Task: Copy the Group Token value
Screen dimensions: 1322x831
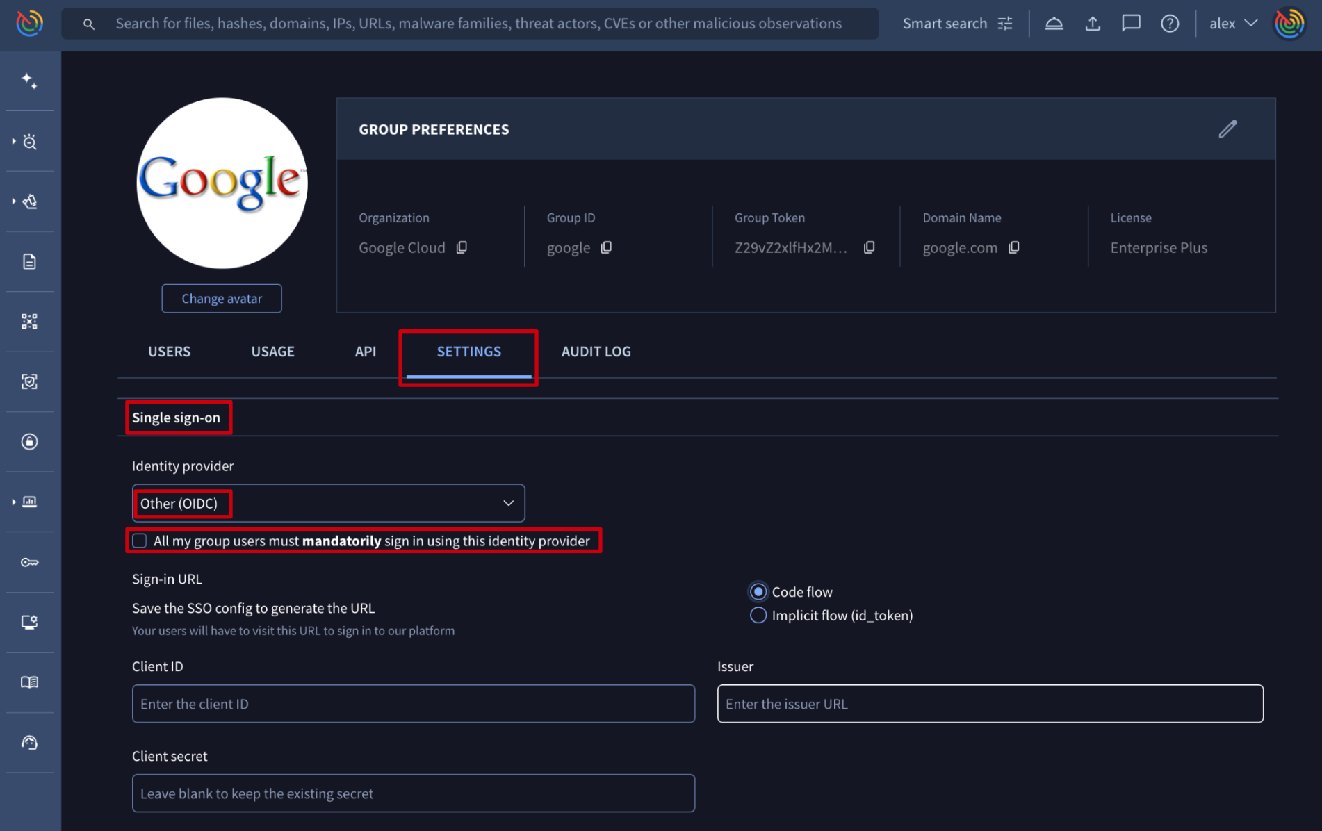Action: 869,247
